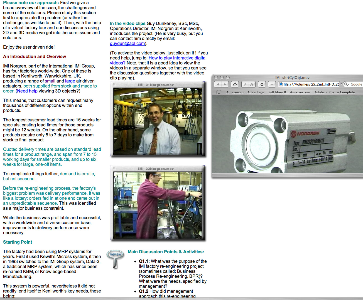Close the IMI_shrtCylObj.mov window
The image size is (363, 300).
coord(216,78)
